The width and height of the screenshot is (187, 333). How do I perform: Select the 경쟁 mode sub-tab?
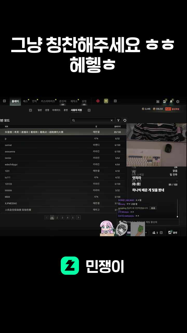coord(47,110)
